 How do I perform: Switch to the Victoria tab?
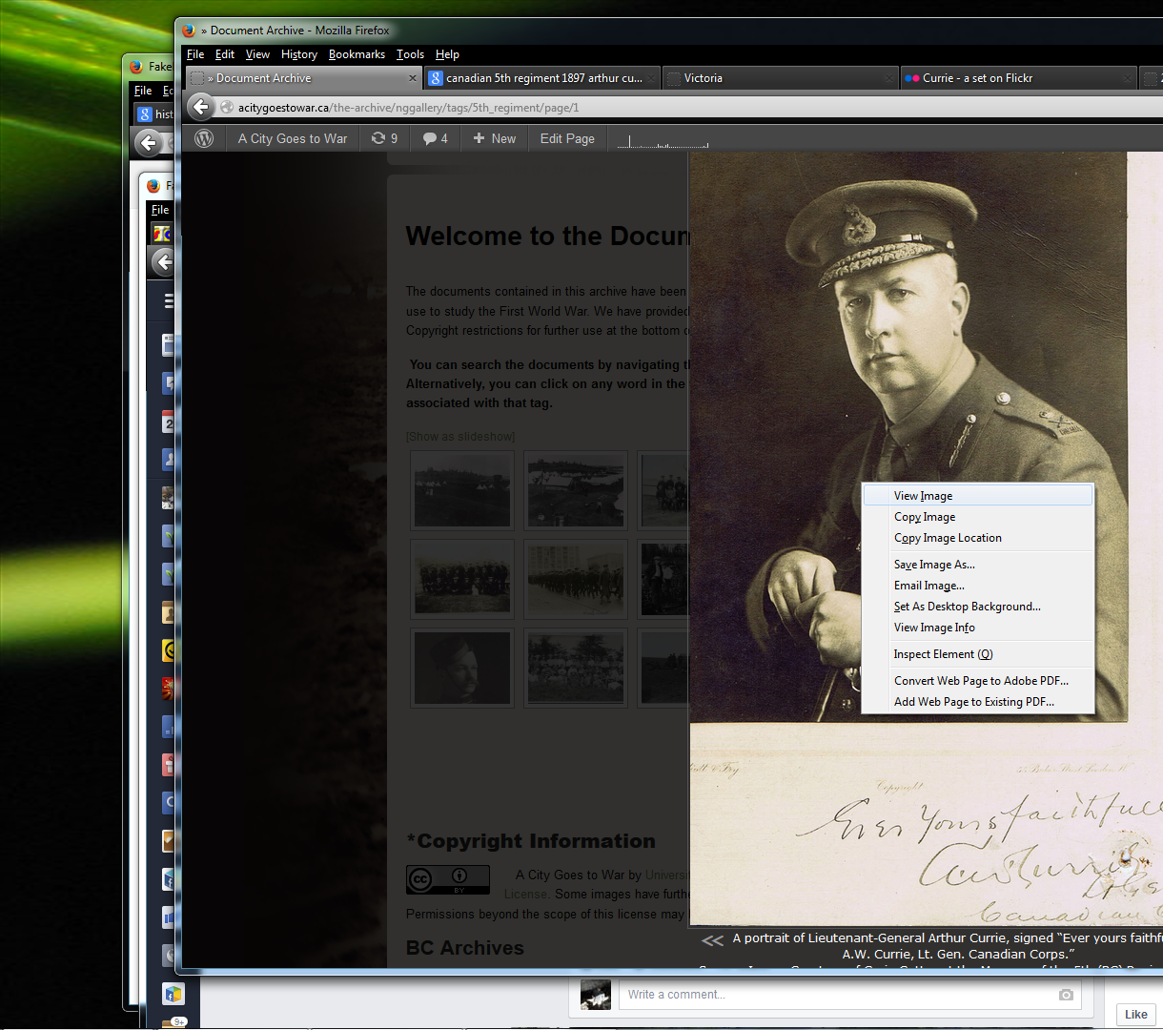(x=703, y=78)
